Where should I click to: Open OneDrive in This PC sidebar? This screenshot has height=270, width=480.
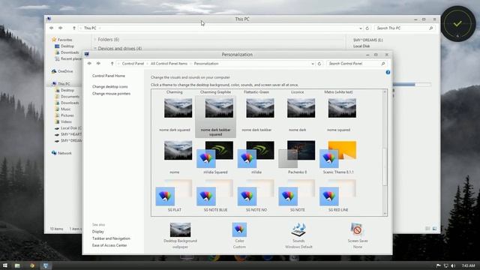point(62,71)
